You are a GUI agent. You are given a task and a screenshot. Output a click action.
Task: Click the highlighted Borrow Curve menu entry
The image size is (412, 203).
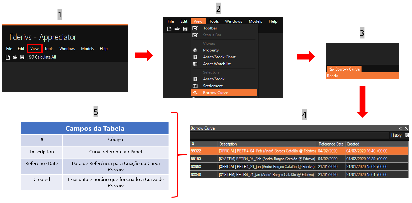tap(215, 93)
